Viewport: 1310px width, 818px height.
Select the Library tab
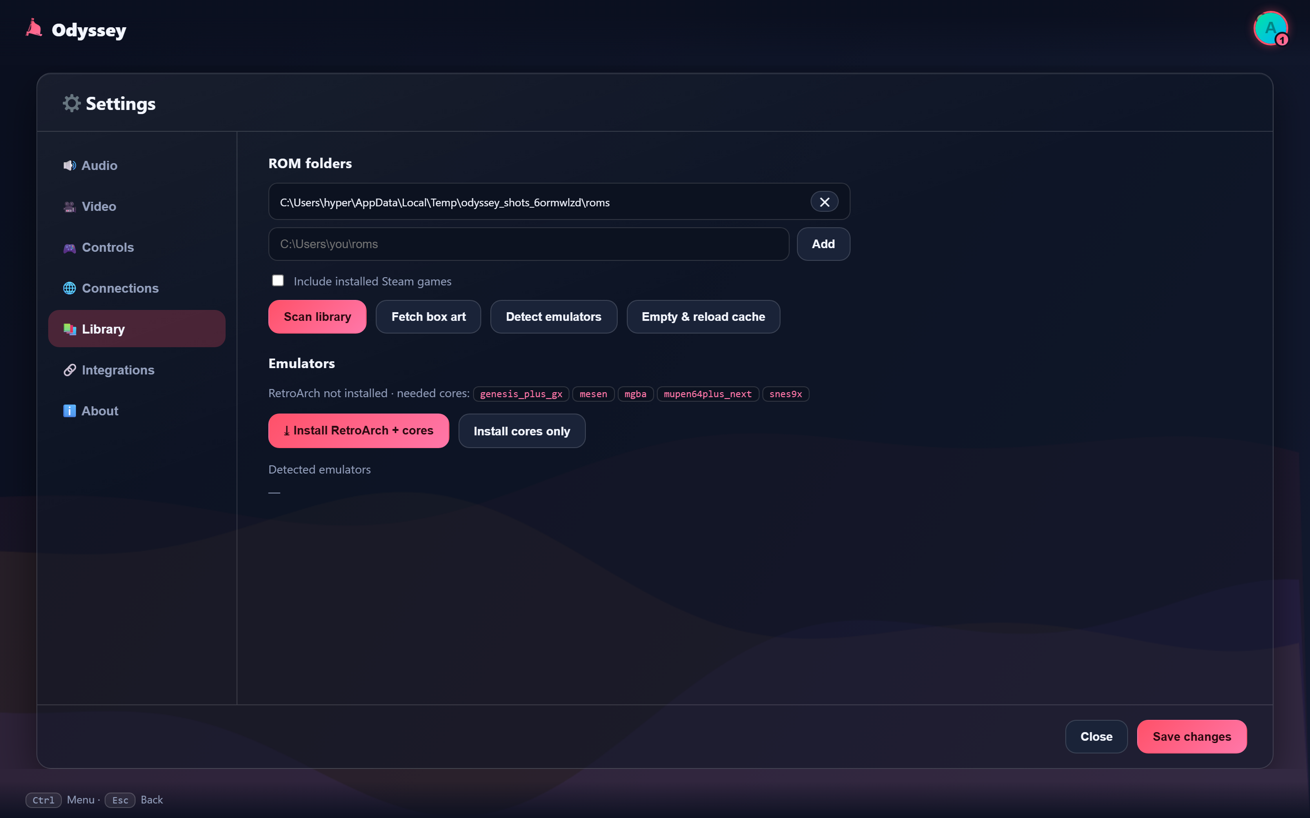136,329
